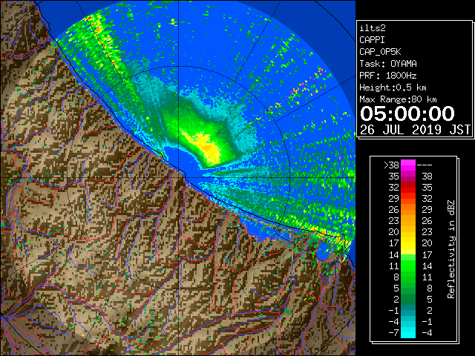The height and width of the screenshot is (356, 475).
Task: Click the magenta top band of reflectivity scale
Action: click(408, 165)
